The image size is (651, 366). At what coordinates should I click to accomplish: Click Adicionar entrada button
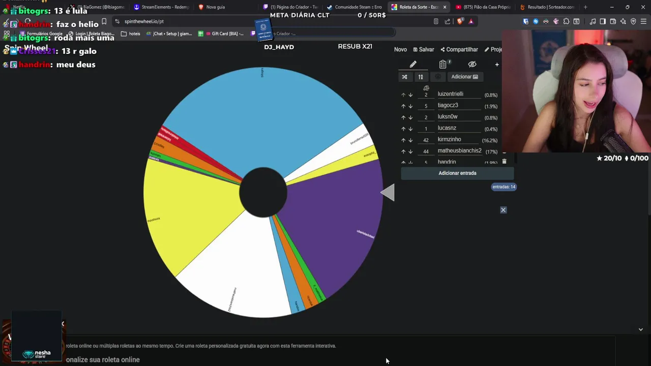457,173
